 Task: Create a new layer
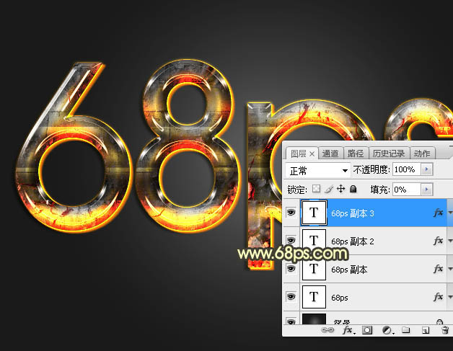click(x=426, y=330)
